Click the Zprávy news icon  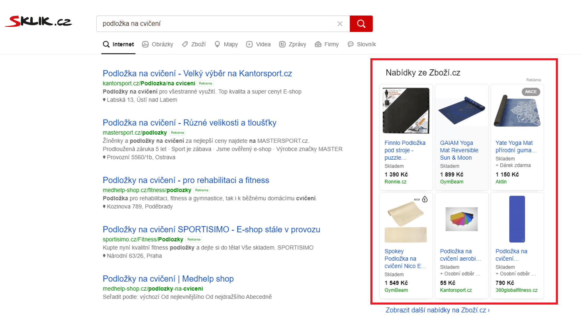pyautogui.click(x=282, y=44)
